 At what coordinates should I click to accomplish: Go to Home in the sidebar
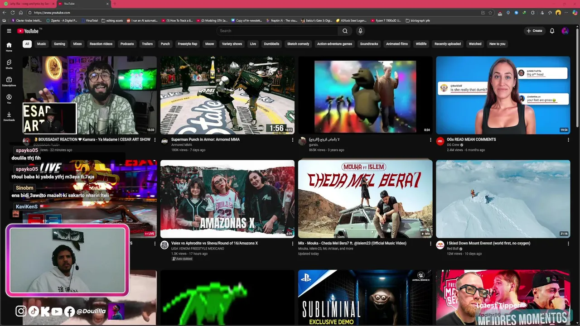[x=9, y=47]
